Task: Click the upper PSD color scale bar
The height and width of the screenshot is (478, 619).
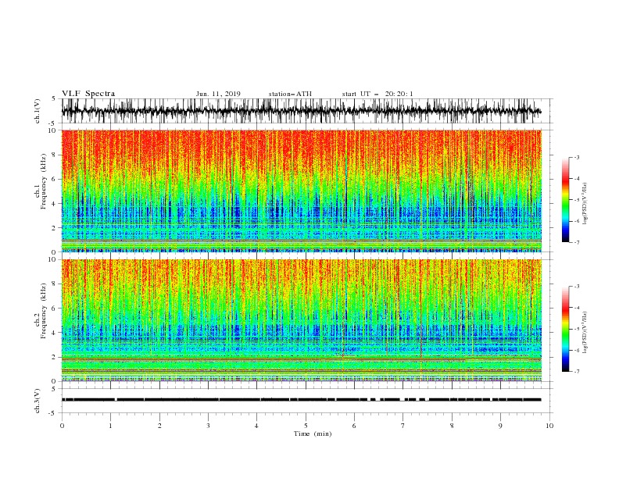Action: pyautogui.click(x=566, y=200)
